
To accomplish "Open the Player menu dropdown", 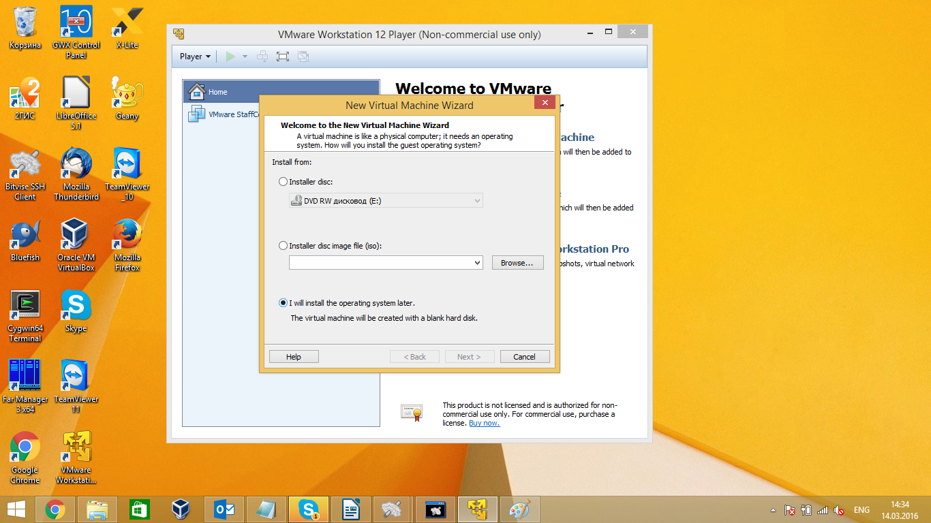I will [x=195, y=57].
